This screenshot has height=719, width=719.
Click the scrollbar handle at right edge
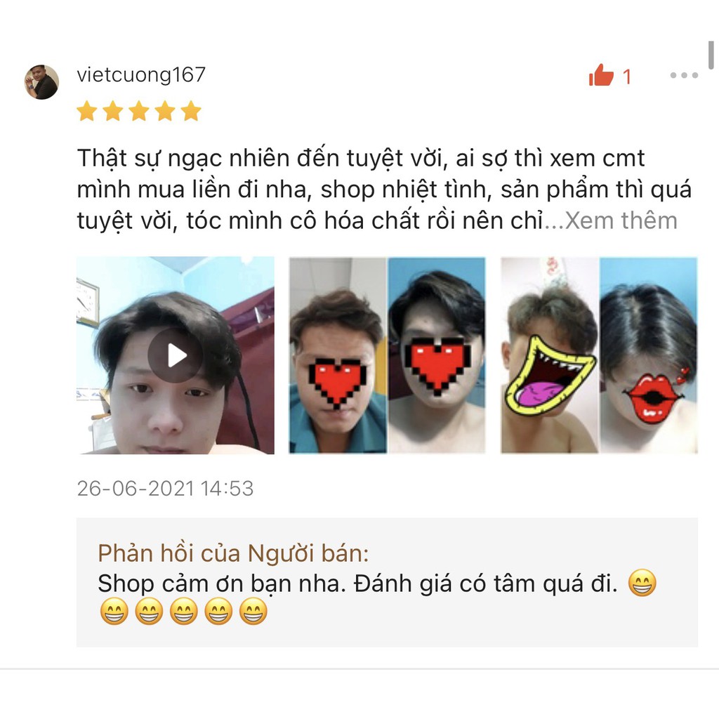[x=711, y=55]
